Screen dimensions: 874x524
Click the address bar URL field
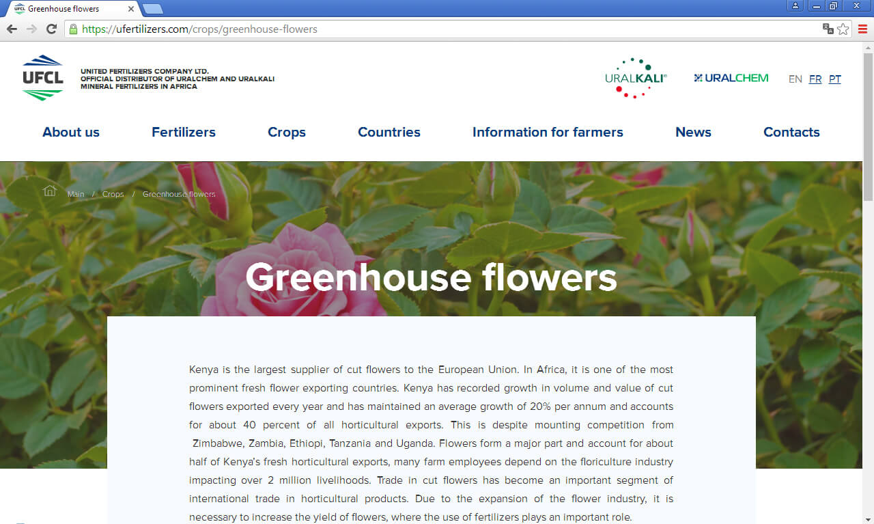(444, 29)
